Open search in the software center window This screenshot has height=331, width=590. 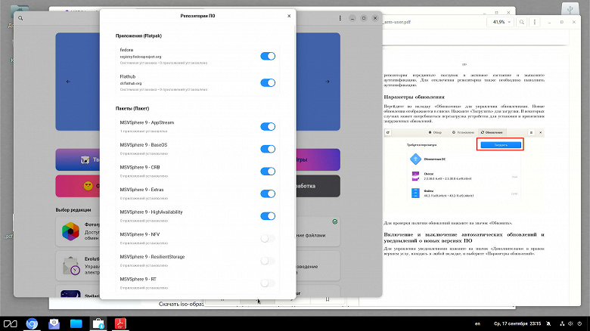pyautogui.click(x=20, y=18)
